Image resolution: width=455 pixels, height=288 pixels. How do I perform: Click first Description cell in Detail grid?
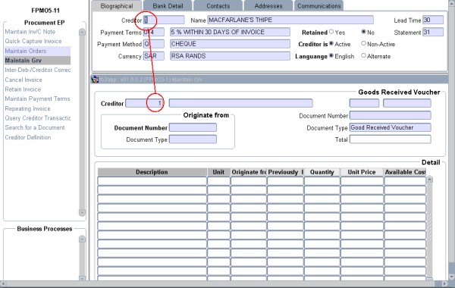click(x=152, y=181)
